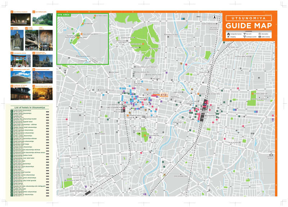Select 'business hotel sunrise' in the hotel list

pyautogui.click(x=30, y=173)
